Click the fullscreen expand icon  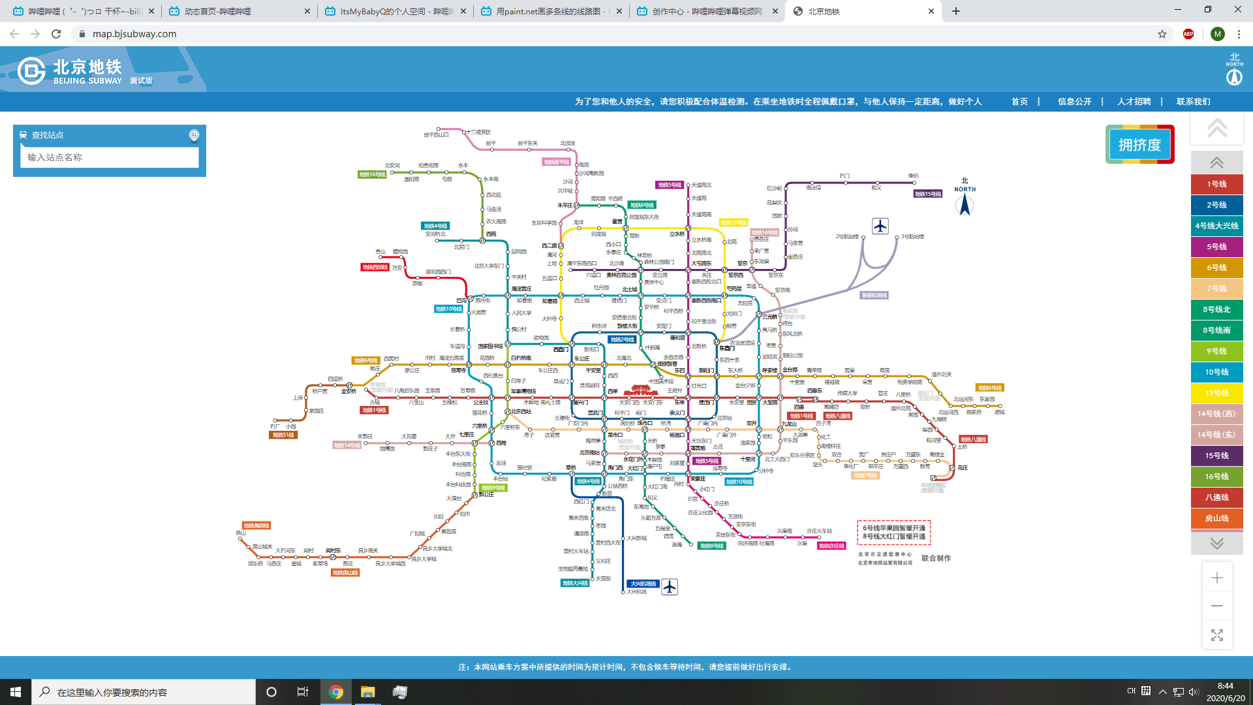click(x=1217, y=635)
